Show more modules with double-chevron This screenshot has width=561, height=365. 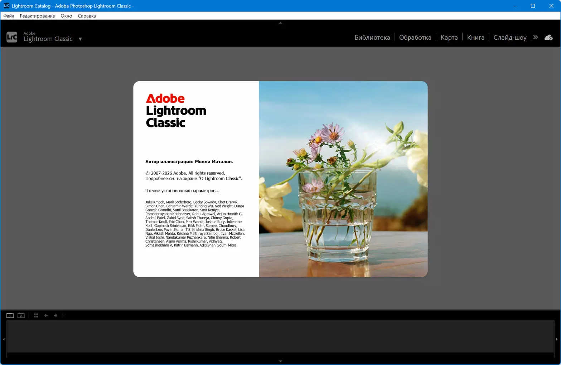coord(536,37)
